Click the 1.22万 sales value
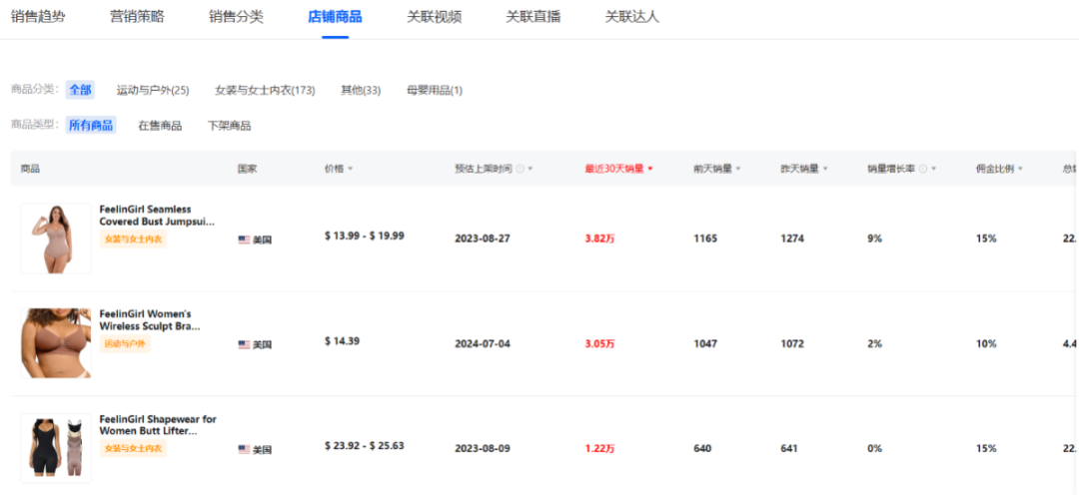Screen dimensions: 1079x495 (600, 448)
